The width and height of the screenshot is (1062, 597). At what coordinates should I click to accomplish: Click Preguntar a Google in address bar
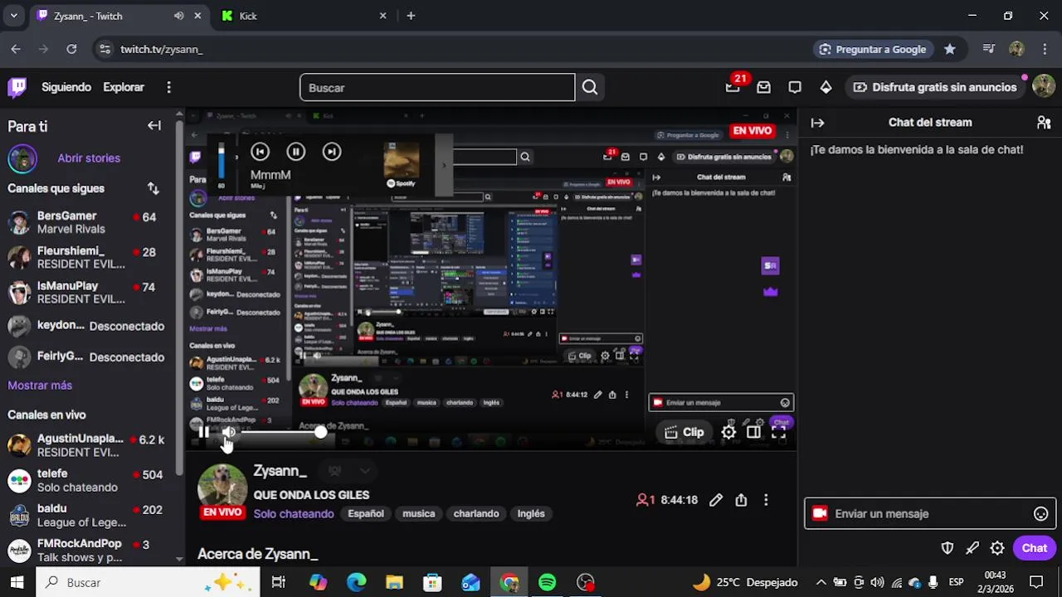[872, 49]
